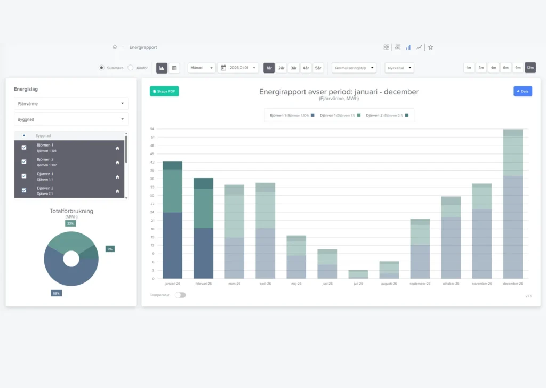
Task: Click the Djärven 1 legend color swatch
Action: 359,115
